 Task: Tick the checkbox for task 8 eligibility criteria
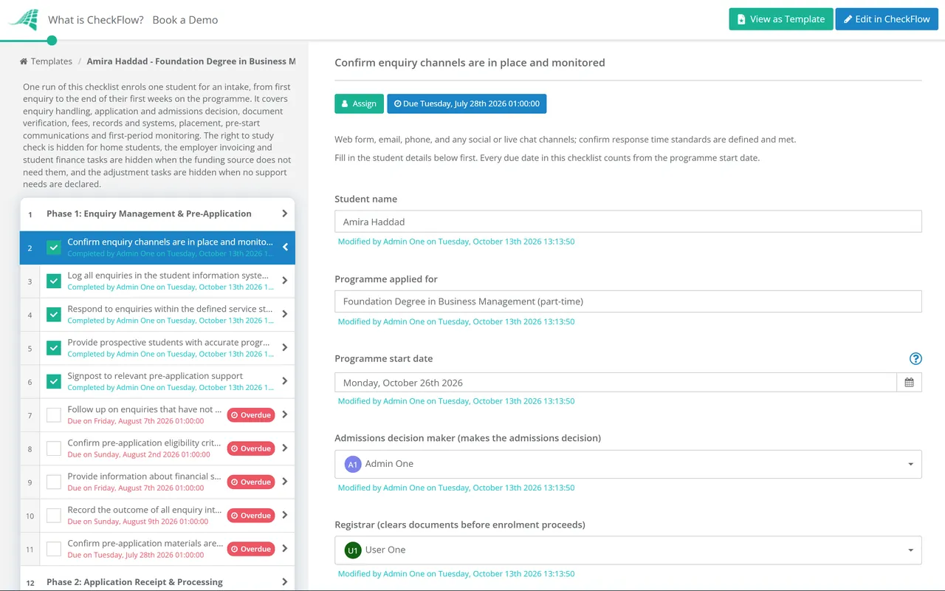tap(54, 448)
